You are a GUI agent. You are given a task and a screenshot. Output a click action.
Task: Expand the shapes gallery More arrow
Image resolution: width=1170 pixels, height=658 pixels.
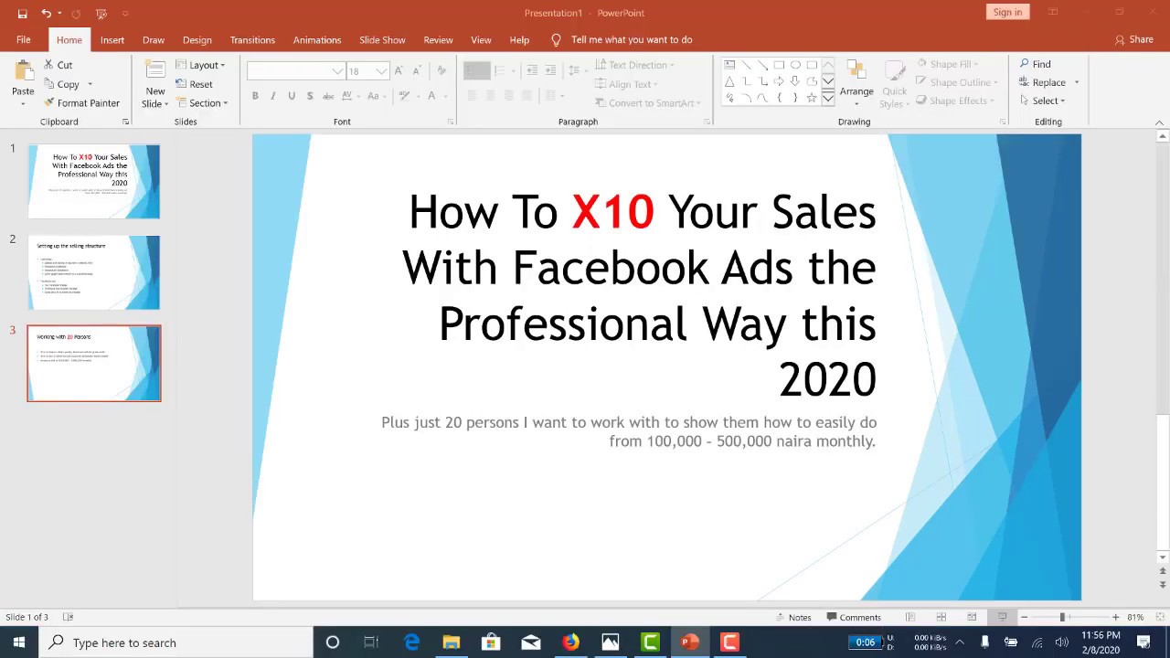coord(827,99)
